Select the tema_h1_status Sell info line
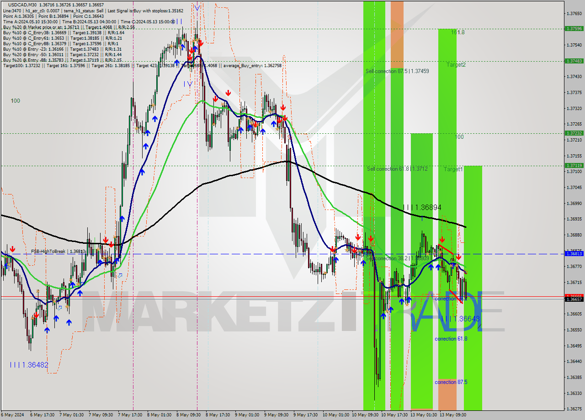The width and height of the screenshot is (585, 420). 93,10
